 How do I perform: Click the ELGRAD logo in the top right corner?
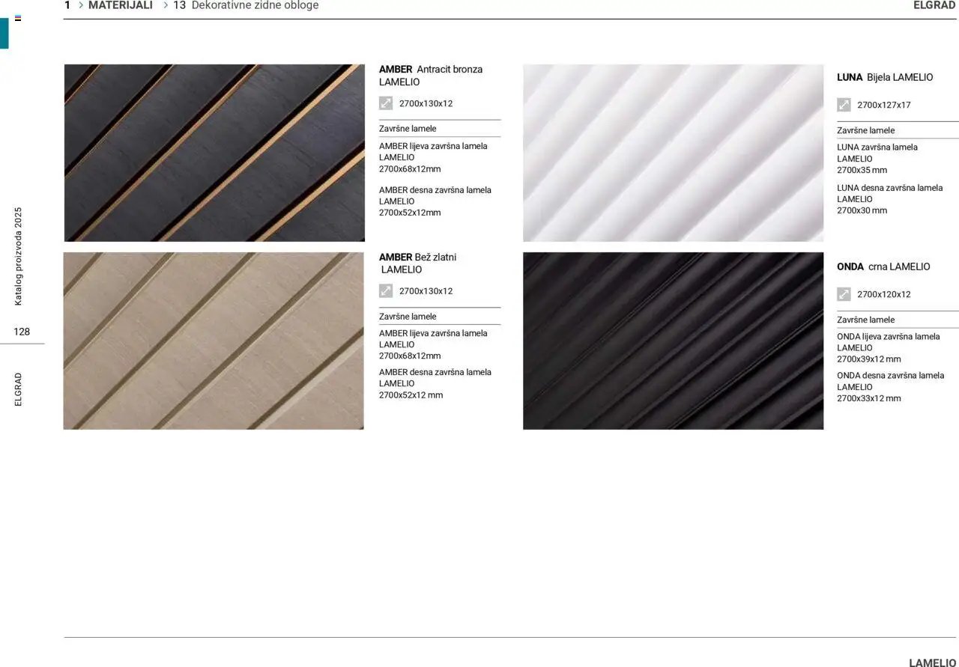point(934,5)
